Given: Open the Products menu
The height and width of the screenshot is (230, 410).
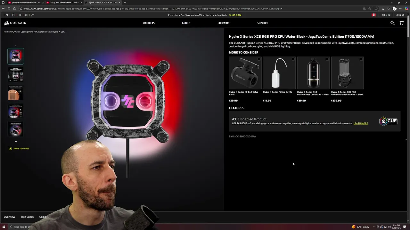Looking at the screenshot, I should (149, 23).
